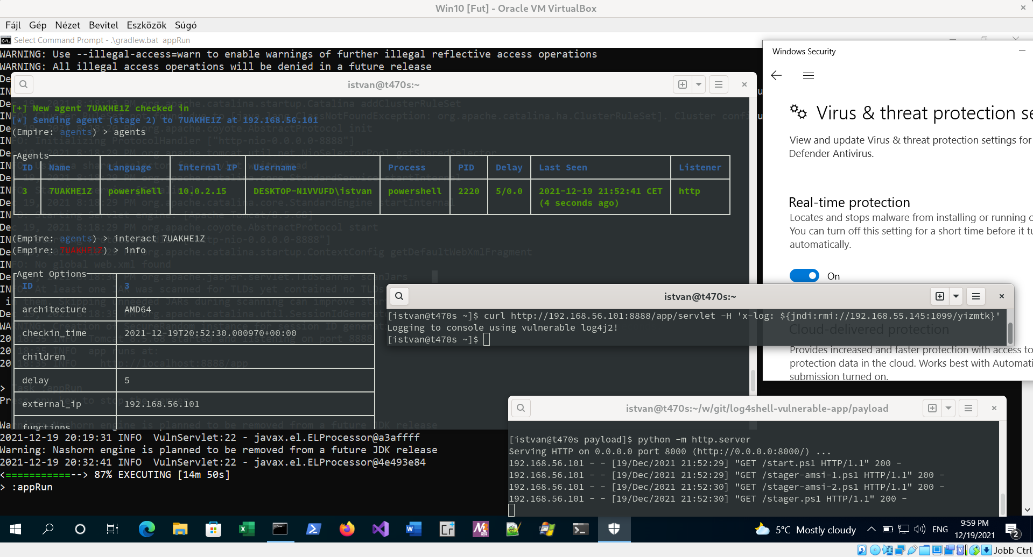
Task: Click VirtualBox audio indicator
Action: tap(888, 550)
